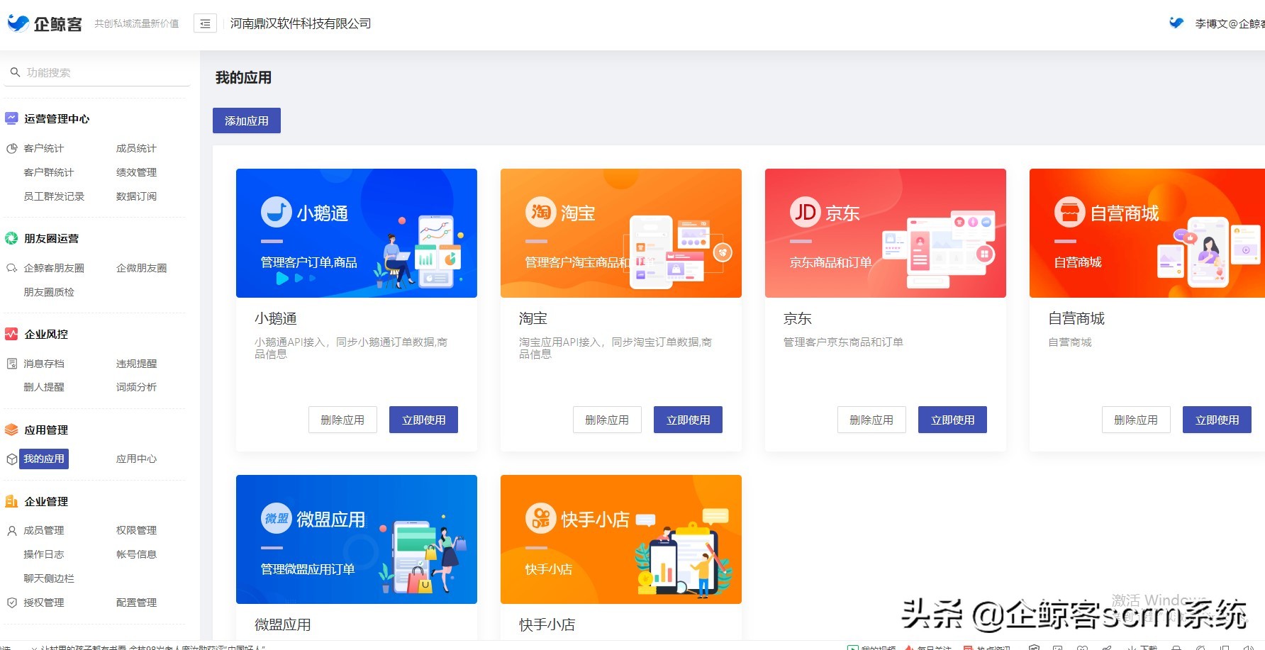The height and width of the screenshot is (650, 1265).
Task: Click the 企鲸客 whale logo icon
Action: click(18, 23)
